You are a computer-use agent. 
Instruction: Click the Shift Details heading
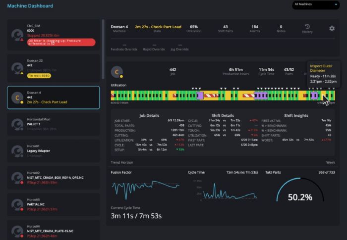pos(223,116)
